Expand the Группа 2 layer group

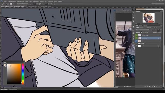138,43
